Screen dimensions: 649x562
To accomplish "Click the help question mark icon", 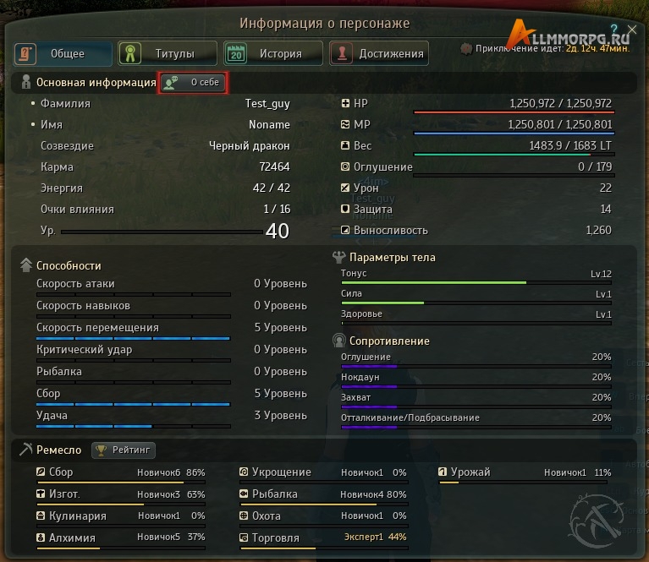I will click(614, 29).
